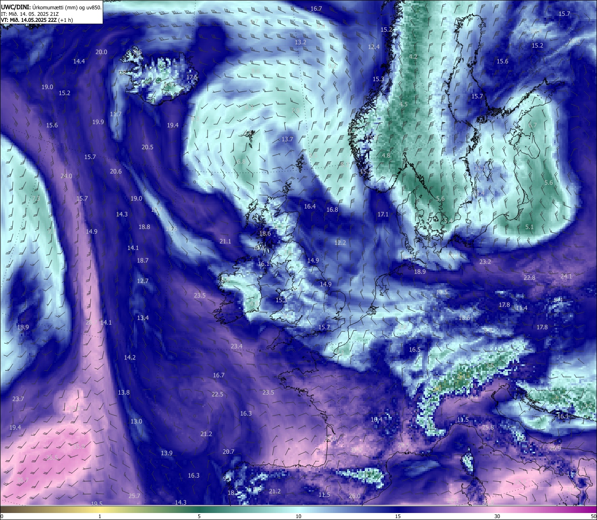Screen dimensions: 597x520
Task: Click the 4.2 value over Norway
Action: [413, 57]
